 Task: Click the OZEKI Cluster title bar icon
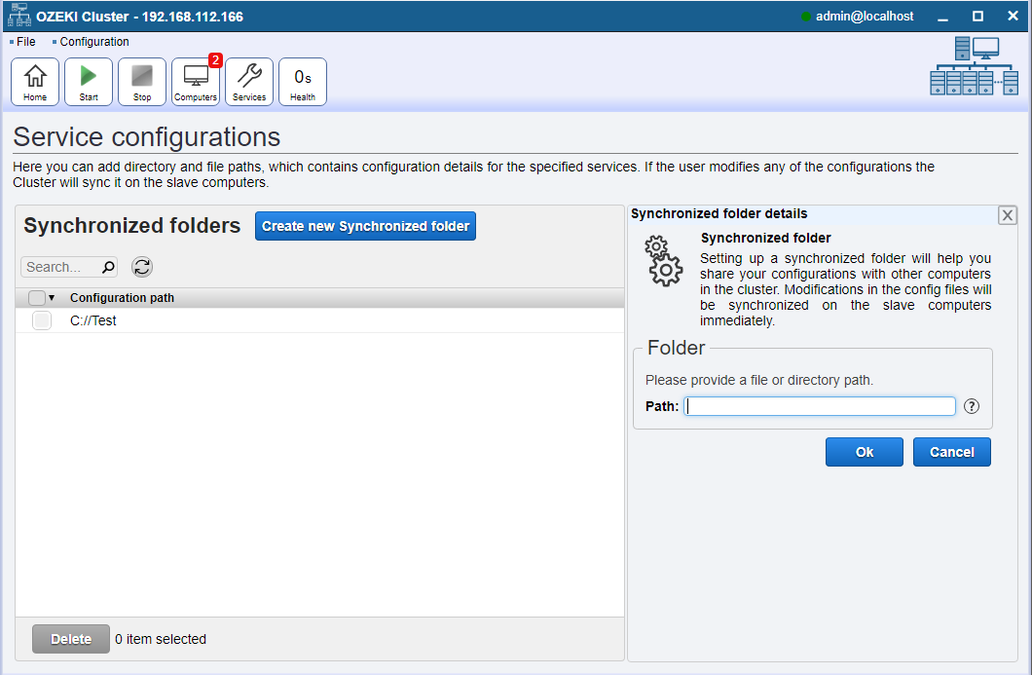tap(18, 16)
